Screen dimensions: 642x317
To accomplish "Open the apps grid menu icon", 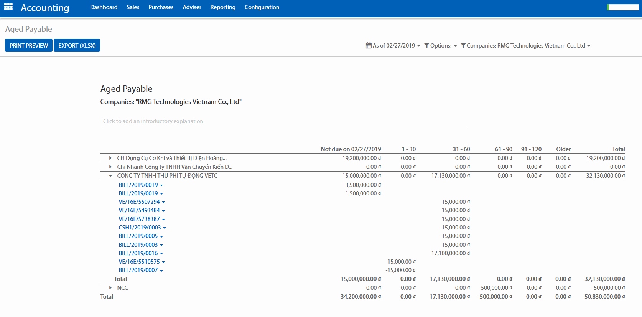I will tap(8, 7).
